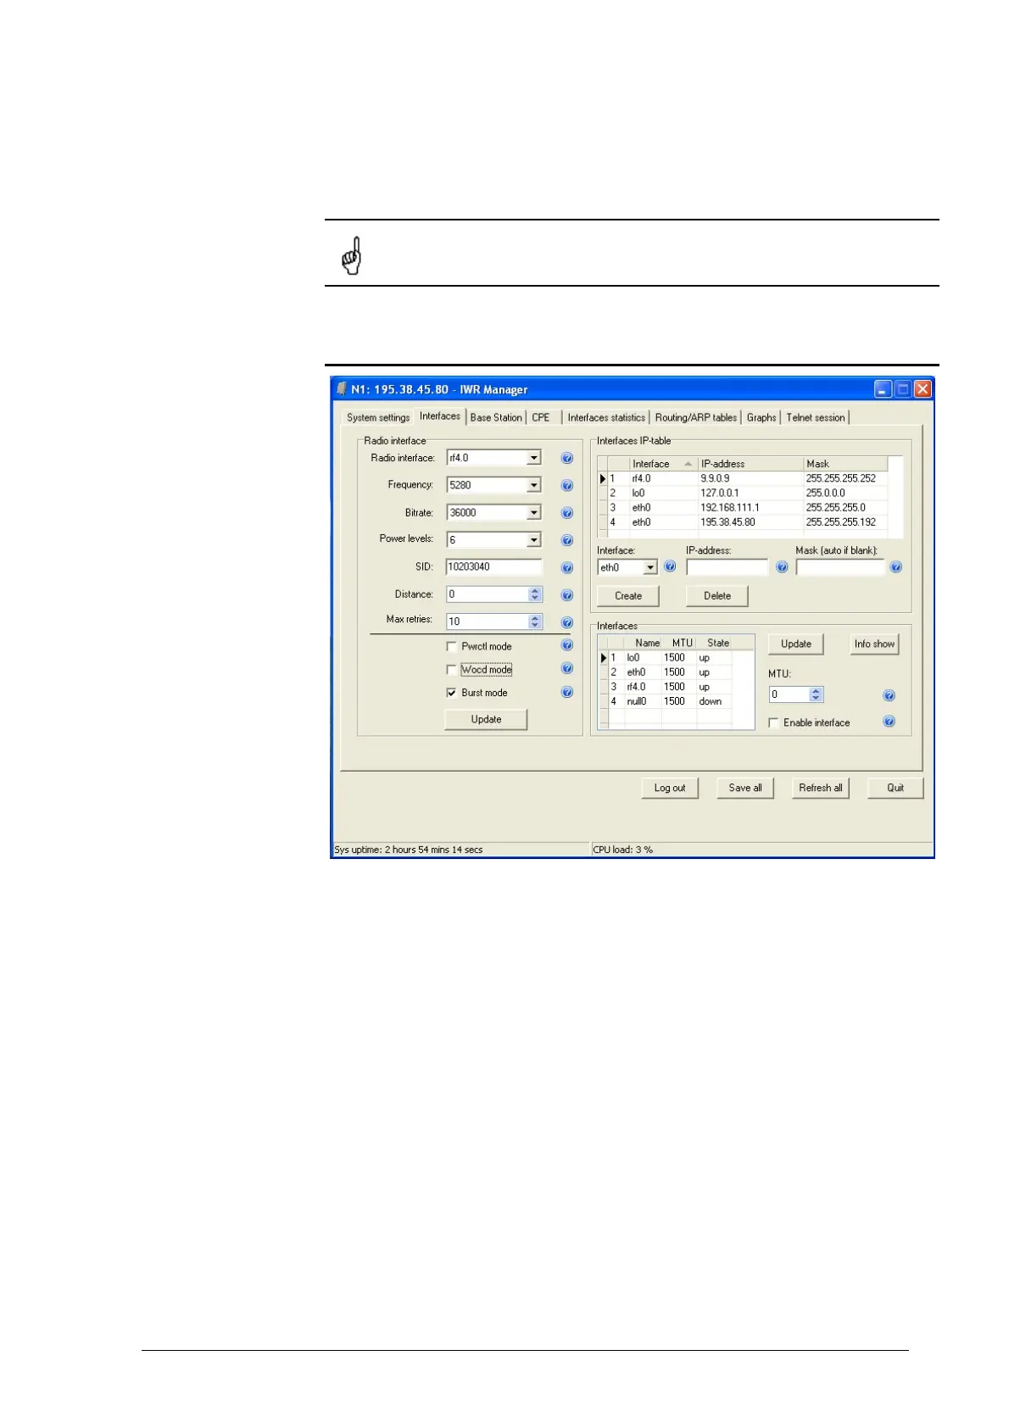Expand the Radio interface rf4.0 dropdown
Viewport: 1009px width, 1428px height.
pyautogui.click(x=533, y=458)
